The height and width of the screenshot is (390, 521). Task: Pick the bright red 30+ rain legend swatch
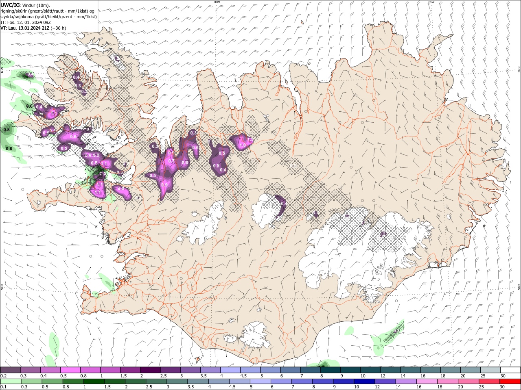tap(510, 381)
